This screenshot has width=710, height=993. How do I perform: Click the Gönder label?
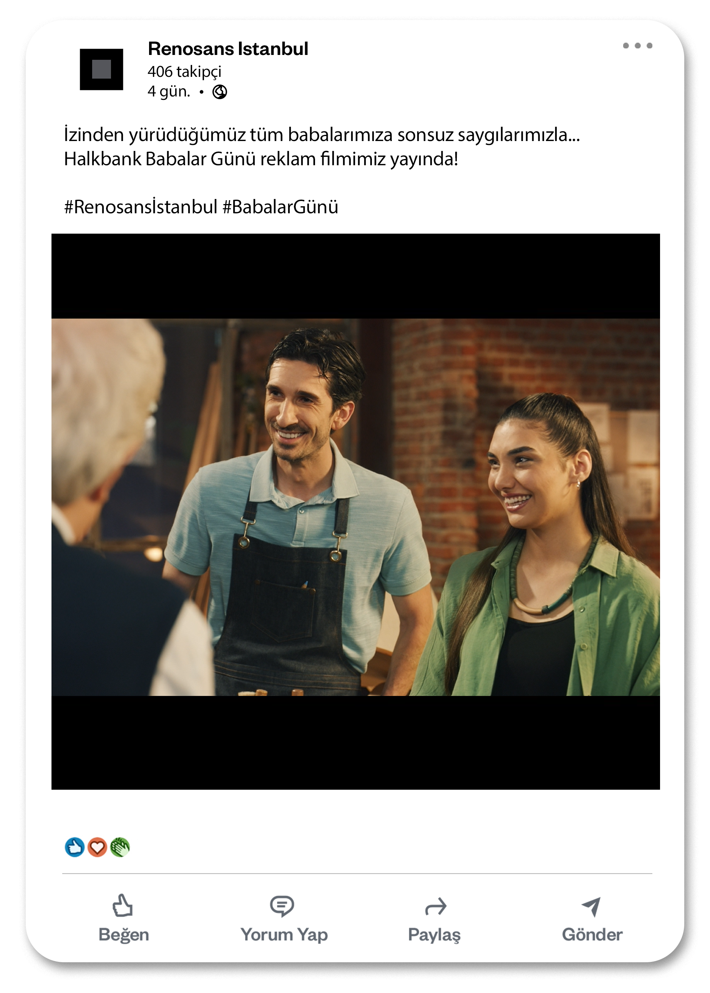click(x=592, y=935)
